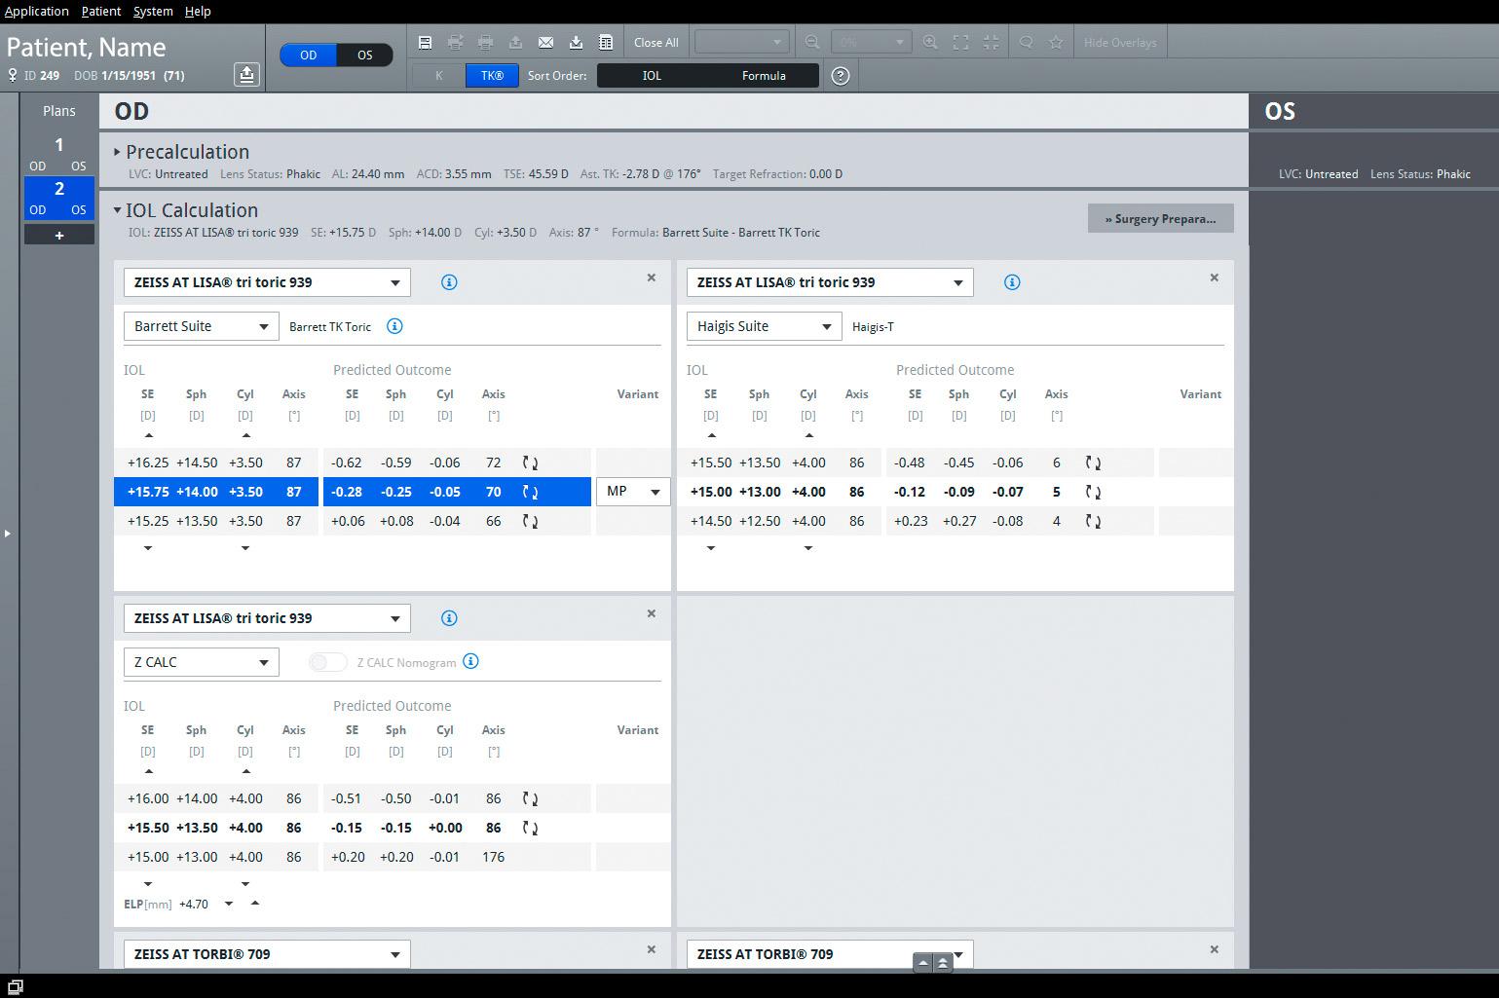The width and height of the screenshot is (1499, 999).
Task: Open the Haigis Suite formula dropdown
Action: 765,326
